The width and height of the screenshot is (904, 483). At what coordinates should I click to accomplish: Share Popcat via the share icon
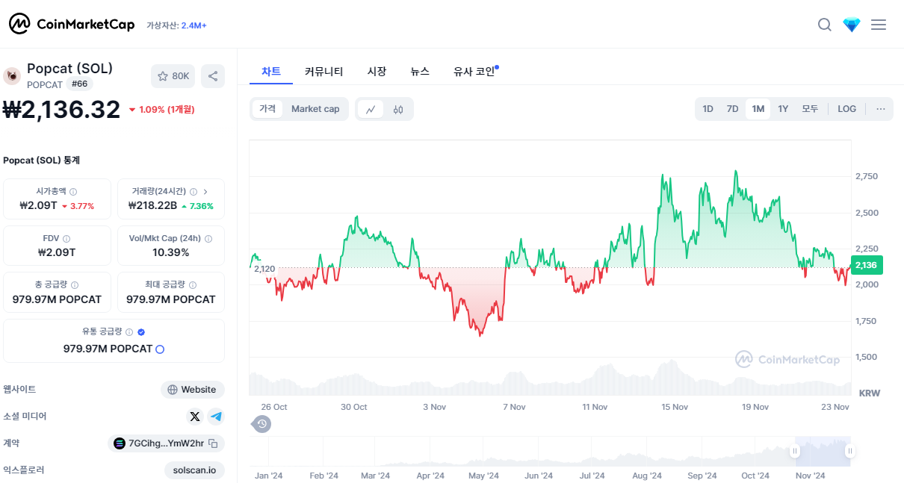[x=213, y=75]
